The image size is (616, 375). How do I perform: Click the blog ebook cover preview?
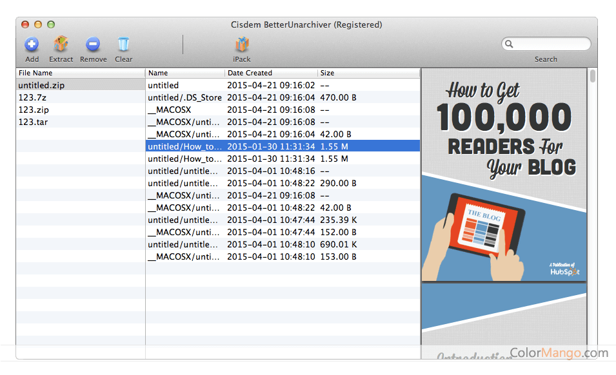504,175
